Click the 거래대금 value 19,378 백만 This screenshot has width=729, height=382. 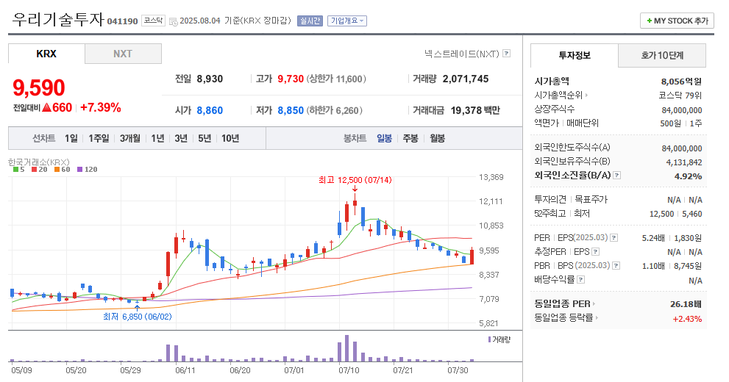(475, 110)
